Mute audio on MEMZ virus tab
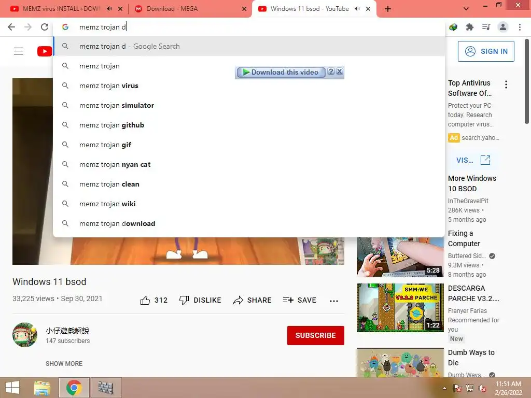531x398 pixels. click(109, 9)
